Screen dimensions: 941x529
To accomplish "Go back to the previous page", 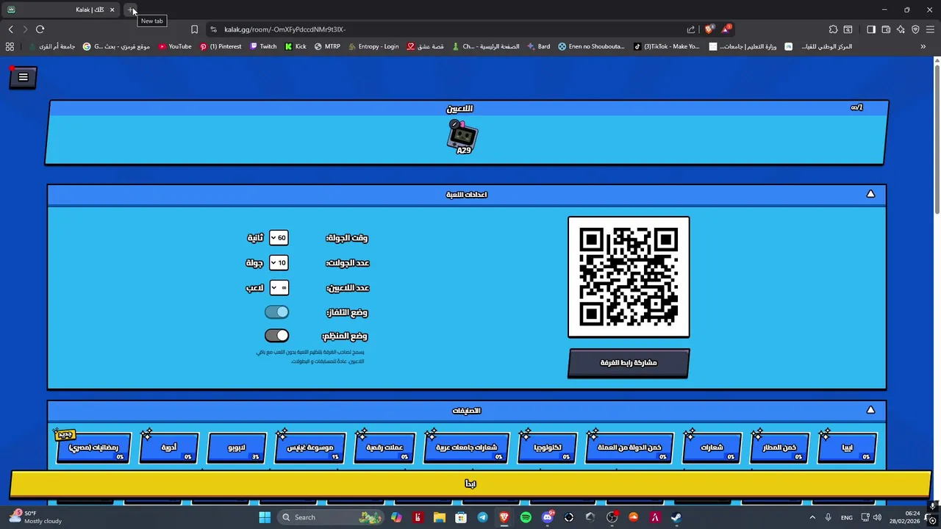I will [10, 29].
